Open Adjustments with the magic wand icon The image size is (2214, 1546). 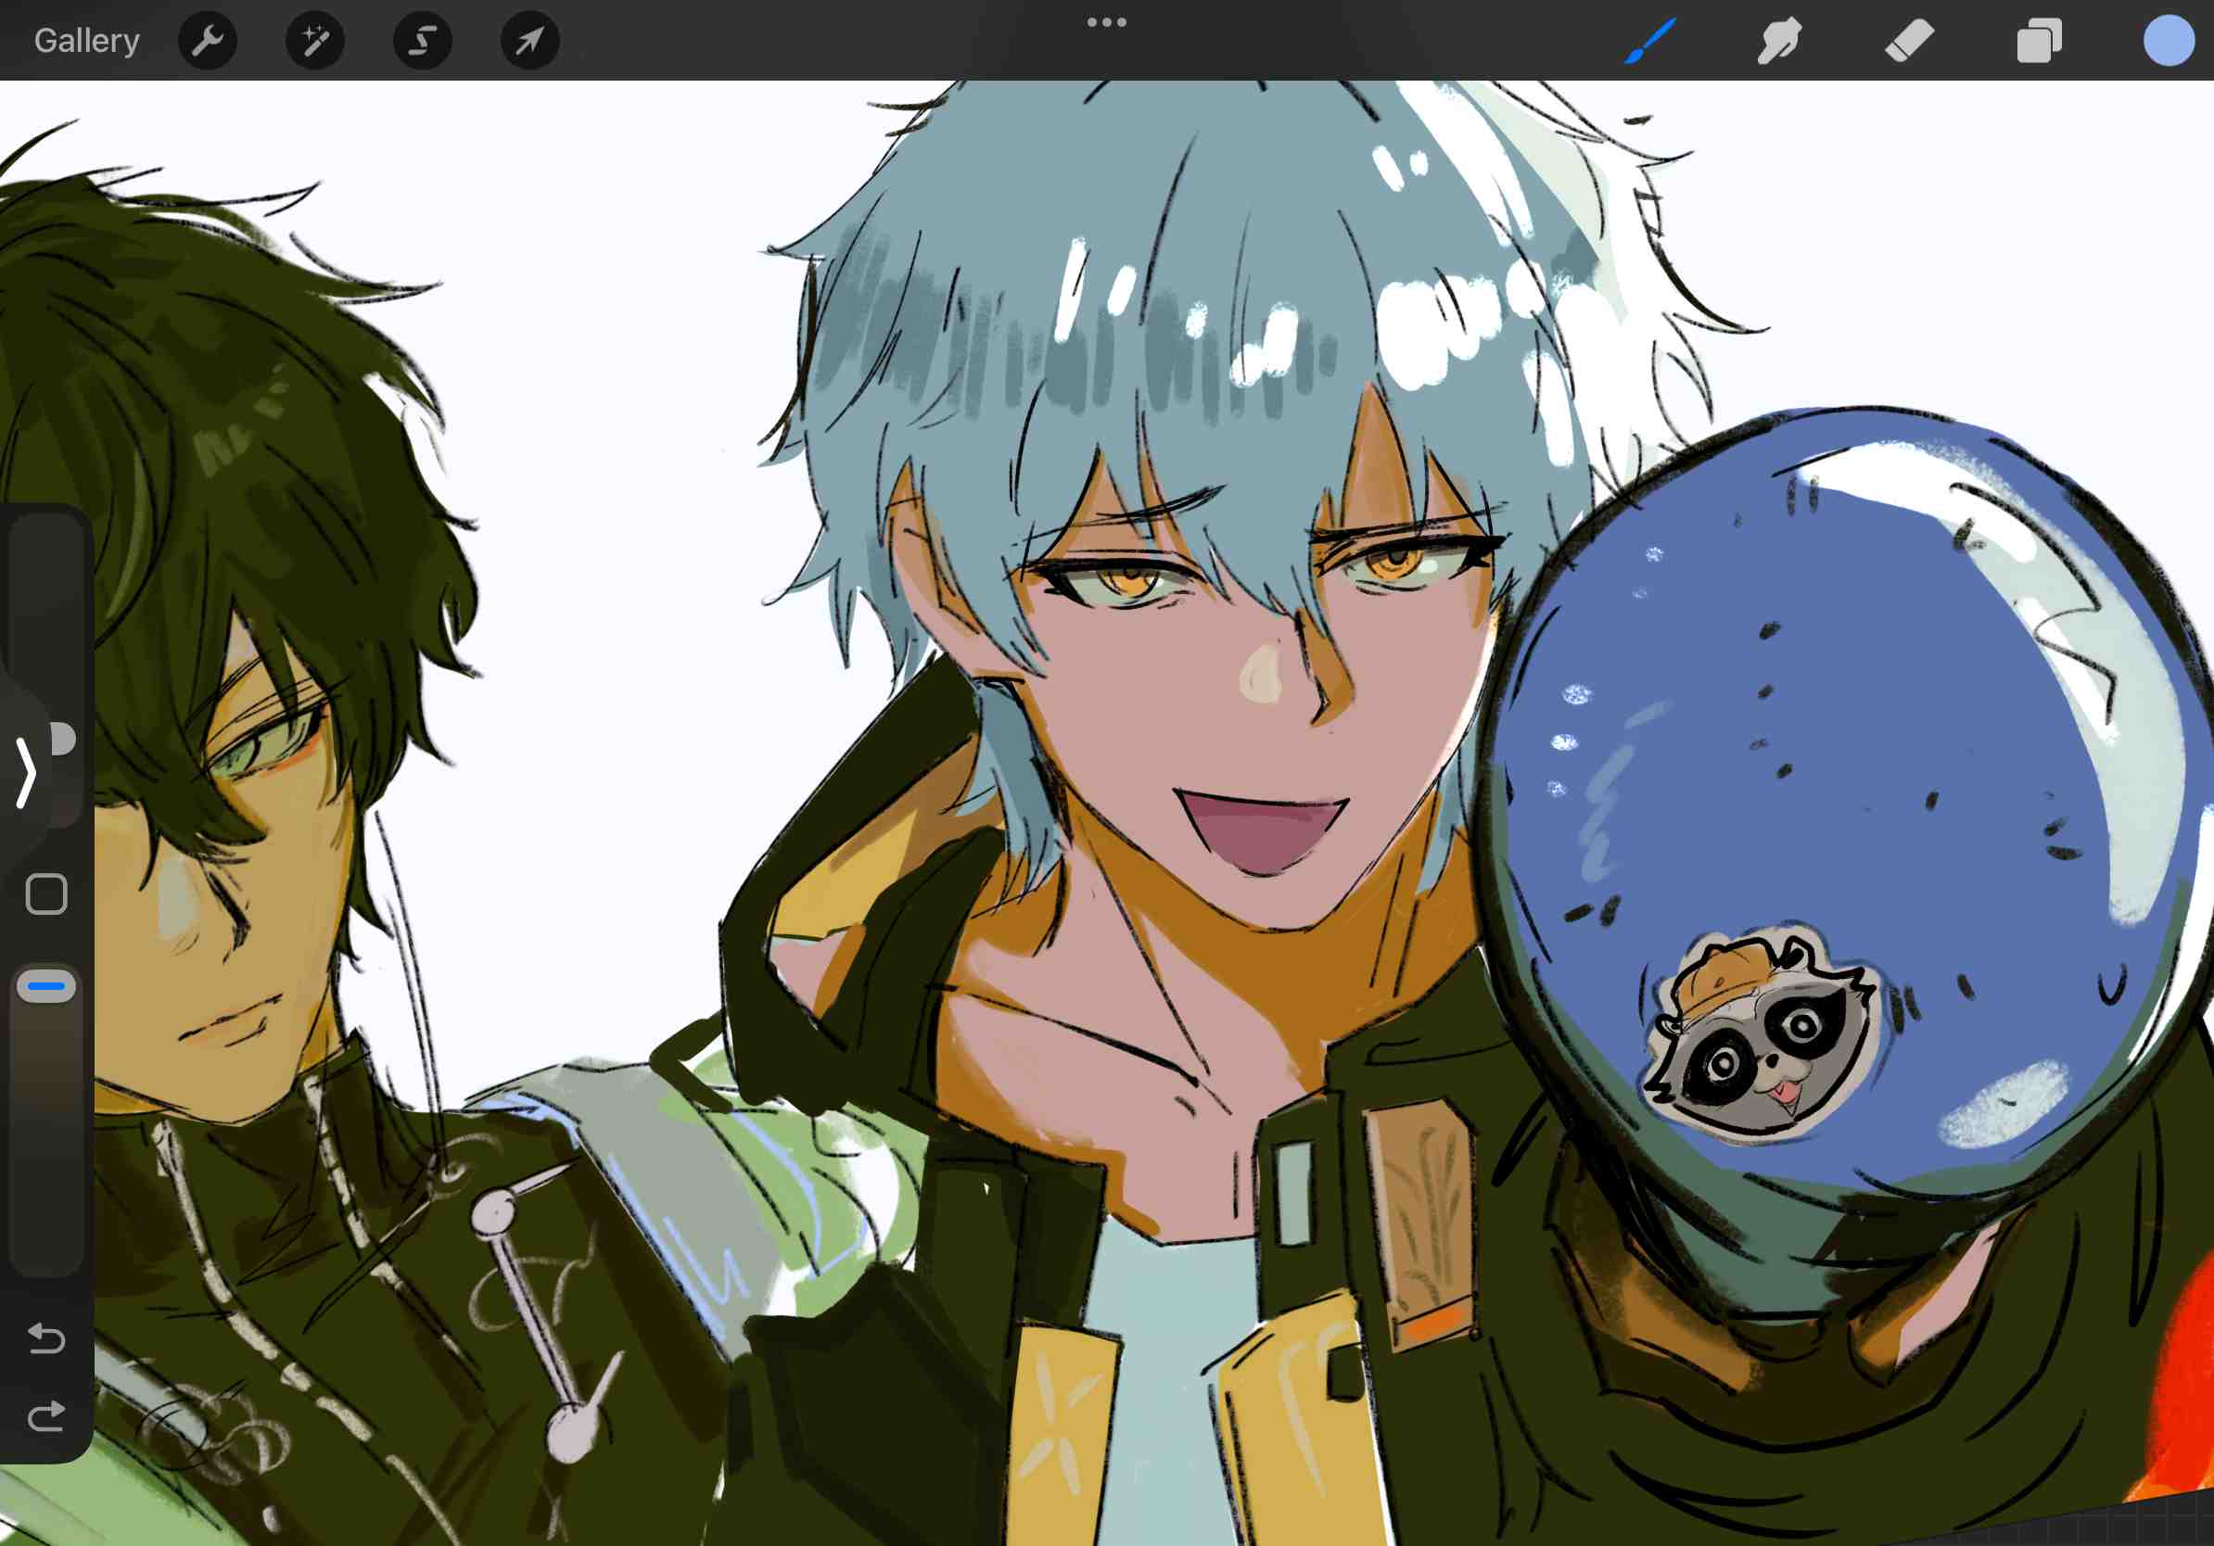coord(315,41)
